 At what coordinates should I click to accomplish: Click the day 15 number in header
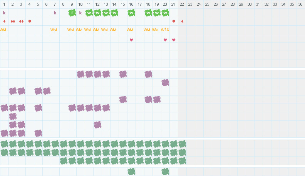pos(123,4)
